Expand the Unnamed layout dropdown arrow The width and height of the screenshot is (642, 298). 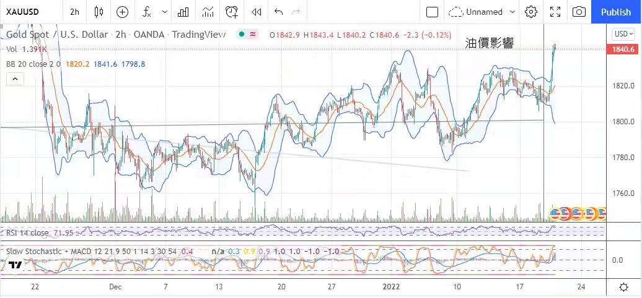coord(512,12)
